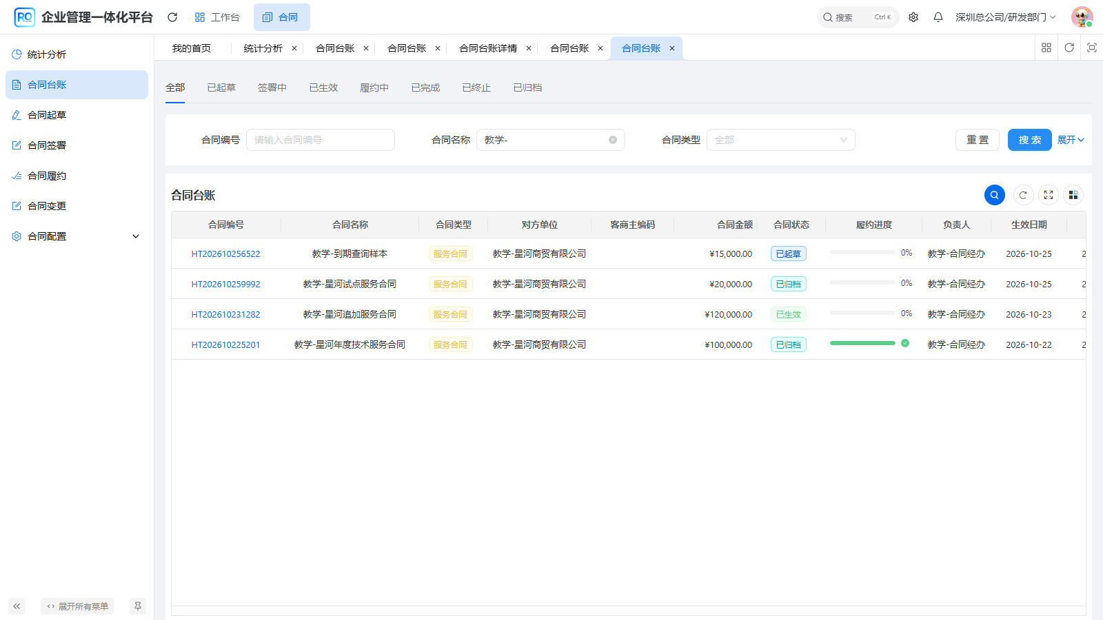
Task: Click 展开所有菜单 at the sidebar bottom
Action: (x=77, y=606)
